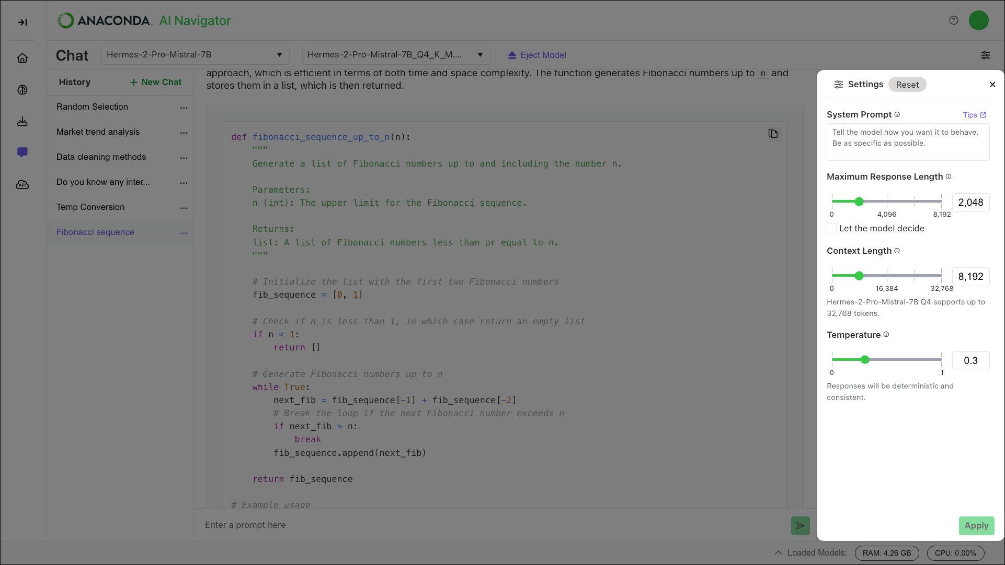This screenshot has height=565, width=1005.
Task: Open the Models brain icon in sidebar
Action: click(22, 90)
